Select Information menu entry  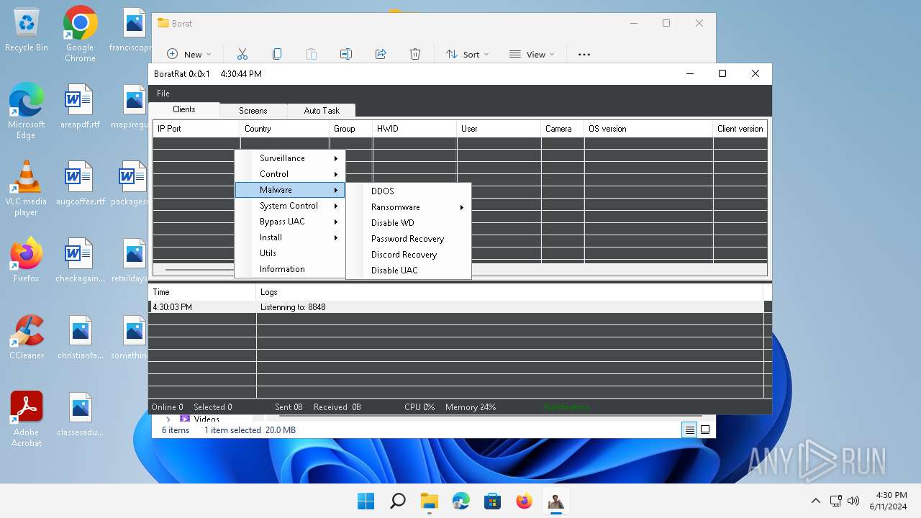[290, 269]
